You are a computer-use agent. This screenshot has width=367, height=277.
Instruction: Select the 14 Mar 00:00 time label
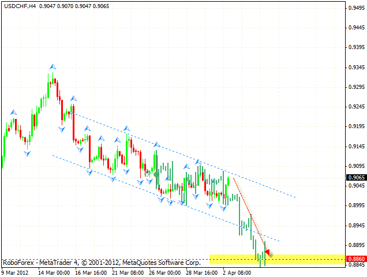55,272
